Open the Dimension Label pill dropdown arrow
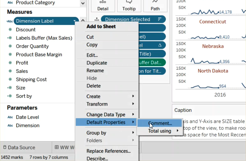This screenshot has width=246, height=161. coord(75,21)
